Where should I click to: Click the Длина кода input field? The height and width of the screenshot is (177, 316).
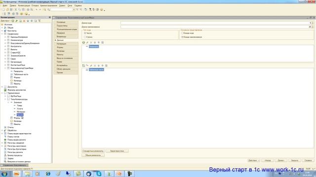[216, 23]
